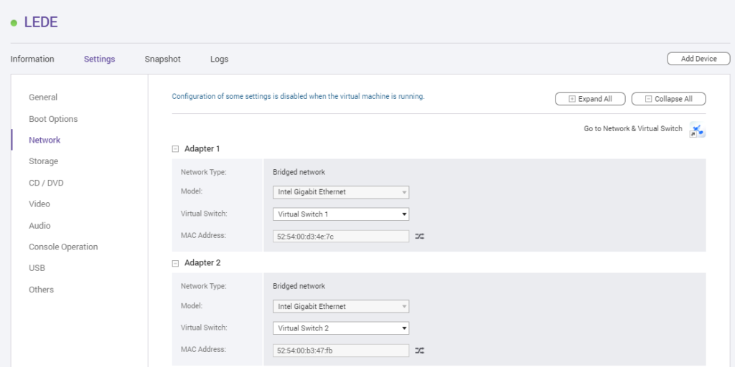Open the Logs tab
The image size is (735, 367).
pos(220,59)
